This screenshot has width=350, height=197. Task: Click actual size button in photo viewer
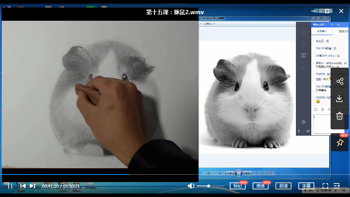point(220,173)
